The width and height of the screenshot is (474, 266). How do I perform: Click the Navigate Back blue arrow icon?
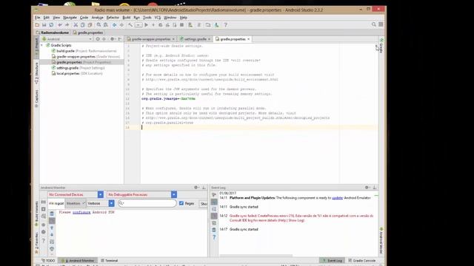tap(114, 25)
